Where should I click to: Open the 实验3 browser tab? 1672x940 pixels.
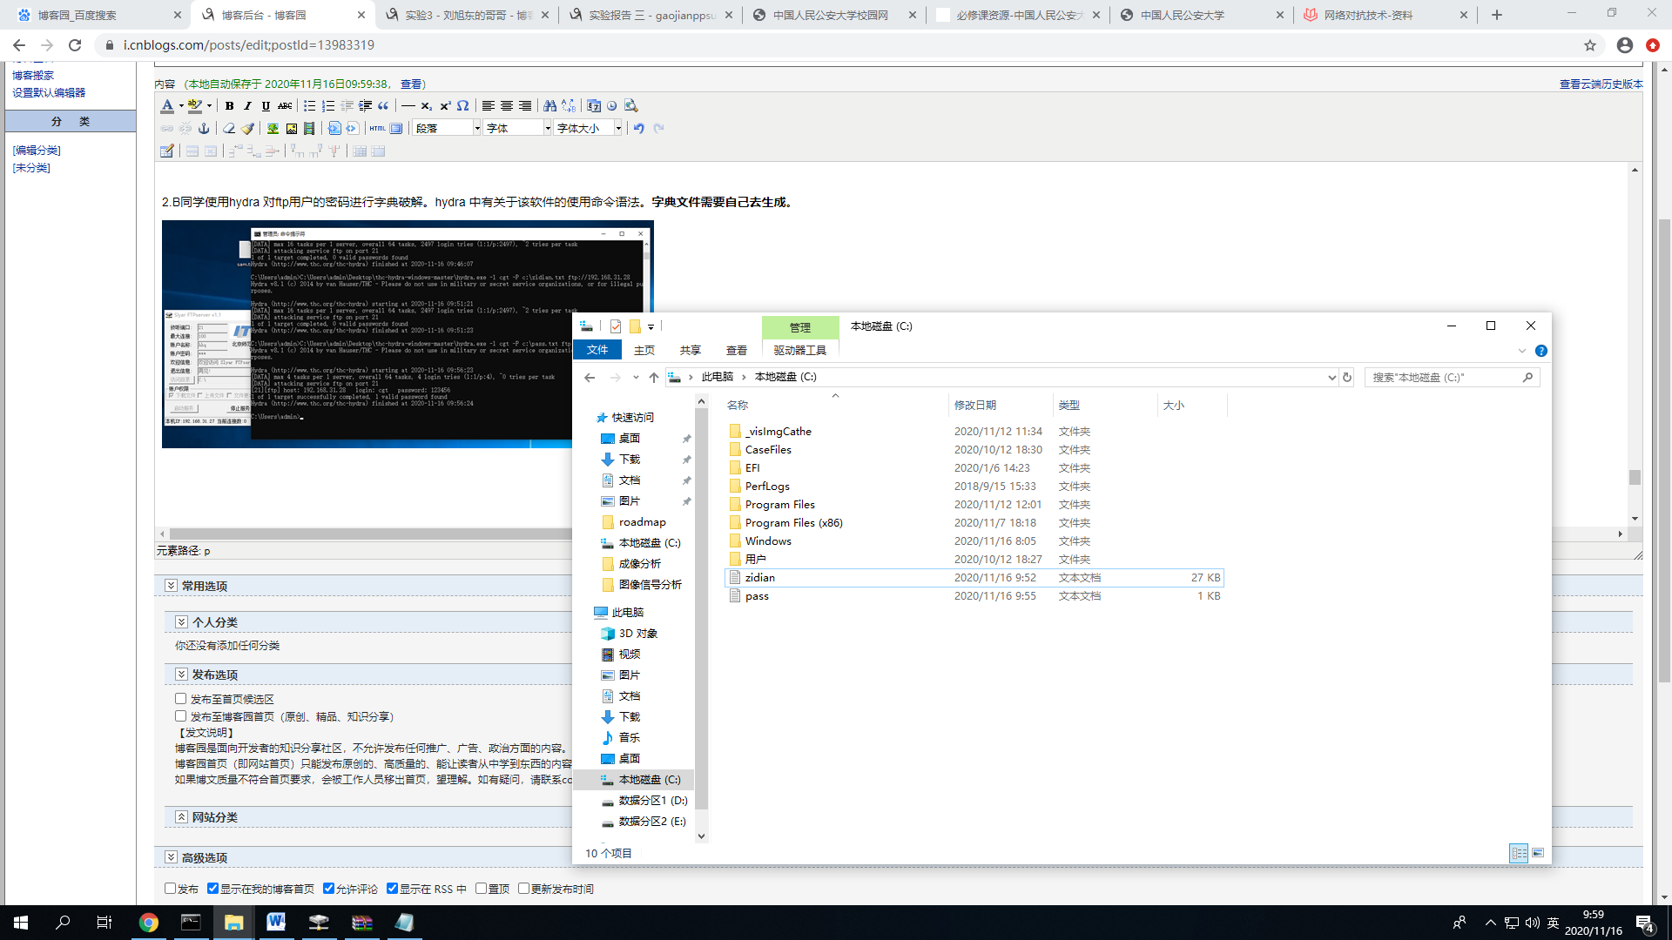(468, 15)
